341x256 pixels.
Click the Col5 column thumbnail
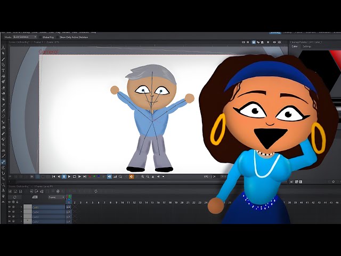(28, 207)
